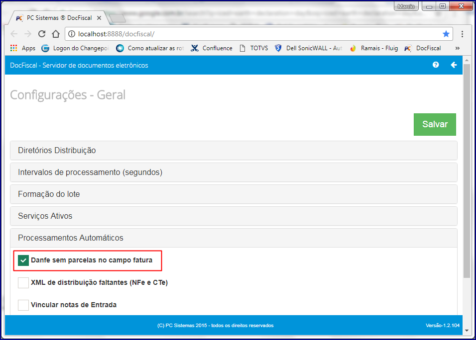
Task: Click the Configurações - Geral heading
Action: pyautogui.click(x=68, y=95)
